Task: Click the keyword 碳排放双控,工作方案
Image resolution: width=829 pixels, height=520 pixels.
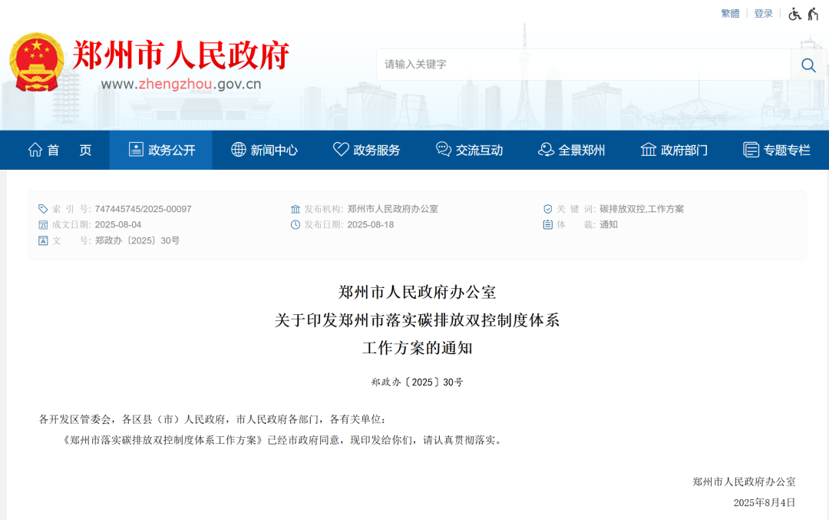Action: (642, 209)
